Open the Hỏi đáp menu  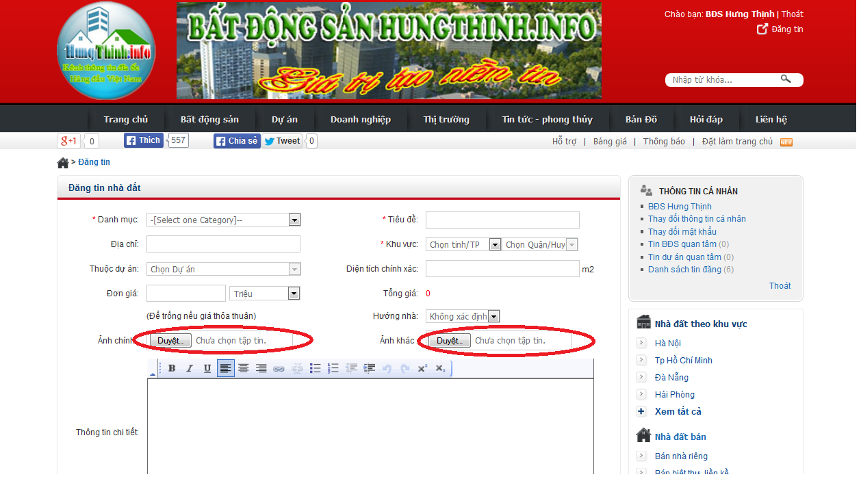point(706,119)
